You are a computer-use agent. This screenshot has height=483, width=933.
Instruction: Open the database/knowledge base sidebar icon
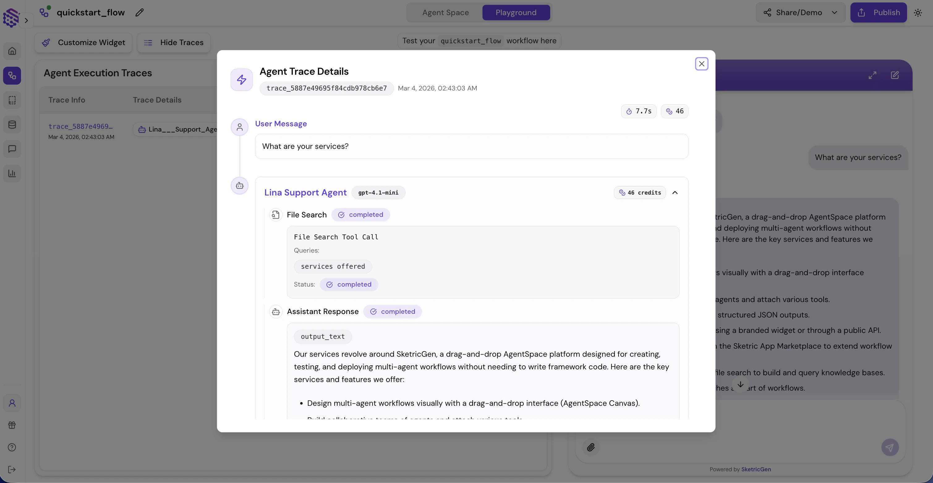click(x=12, y=124)
